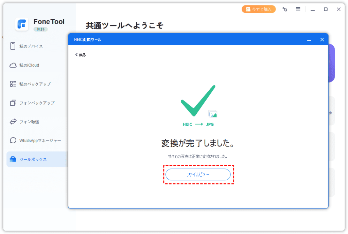Click the 私のデバイス phone icon
Viewport: 348px width, 234px height.
[x=13, y=46]
